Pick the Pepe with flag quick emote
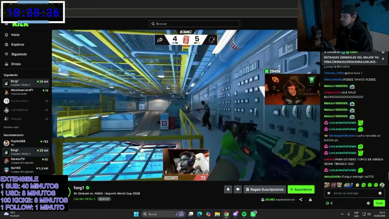 (348, 185)
